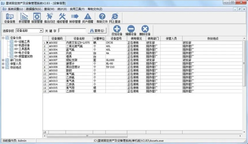Click the 存放地点 column header

[x=212, y=39]
